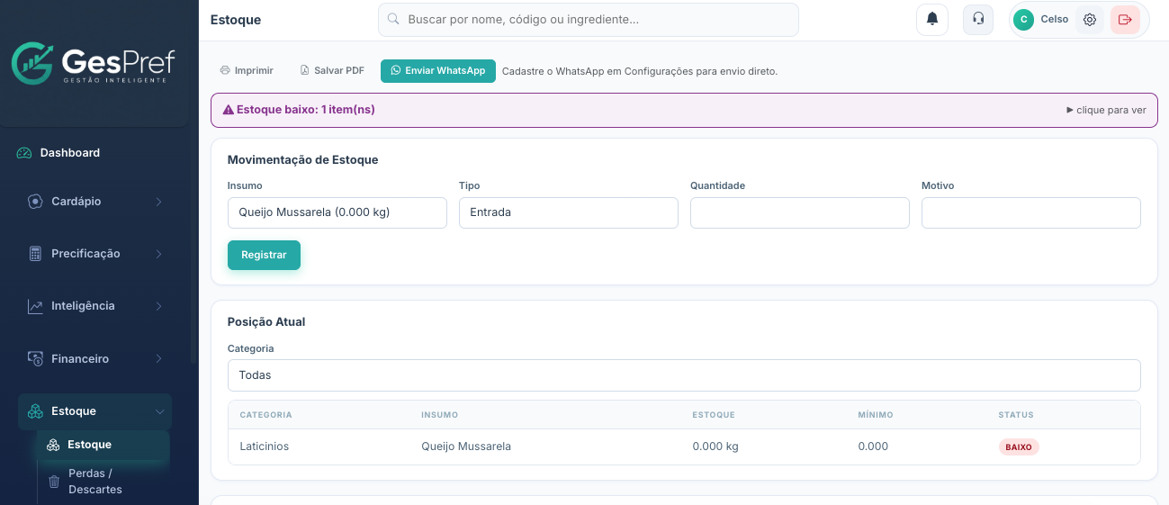Open Perdas / Descartes trash icon
This screenshot has height=505, width=1169.
click(x=53, y=482)
